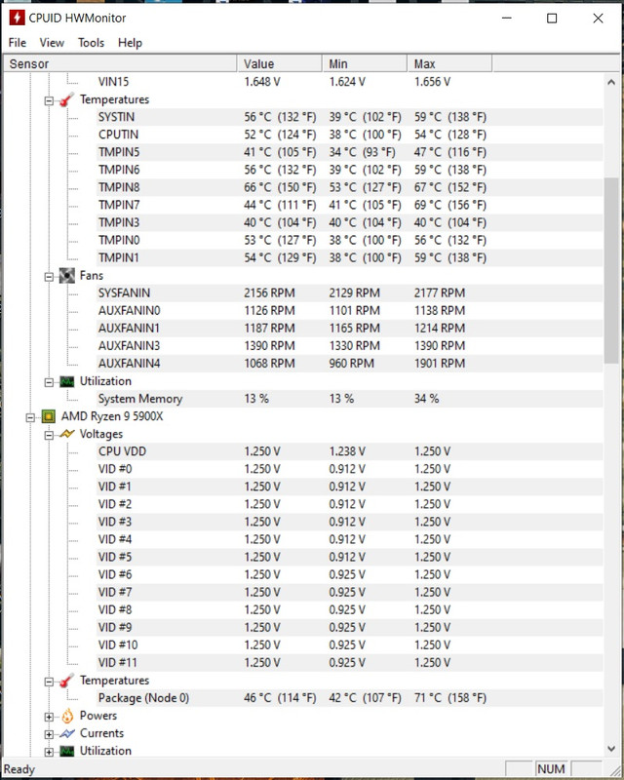Screen dimensions: 624x780
Task: Select the TMPIN8 sensor row
Action: pos(350,187)
